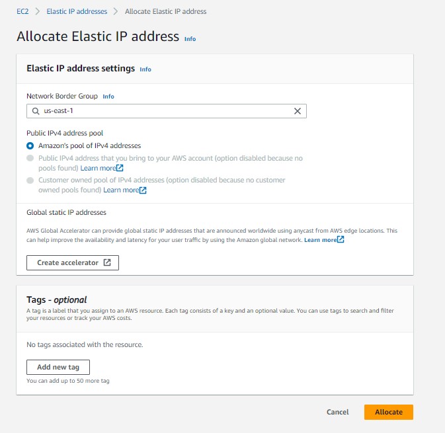Click the search magnifier icon in Network Border Group
The width and height of the screenshot is (445, 433).
35,111
